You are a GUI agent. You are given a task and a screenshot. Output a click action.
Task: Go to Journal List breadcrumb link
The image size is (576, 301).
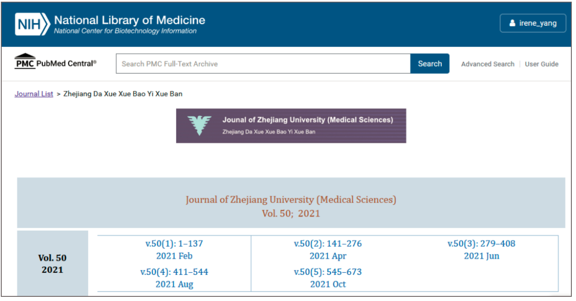point(34,94)
